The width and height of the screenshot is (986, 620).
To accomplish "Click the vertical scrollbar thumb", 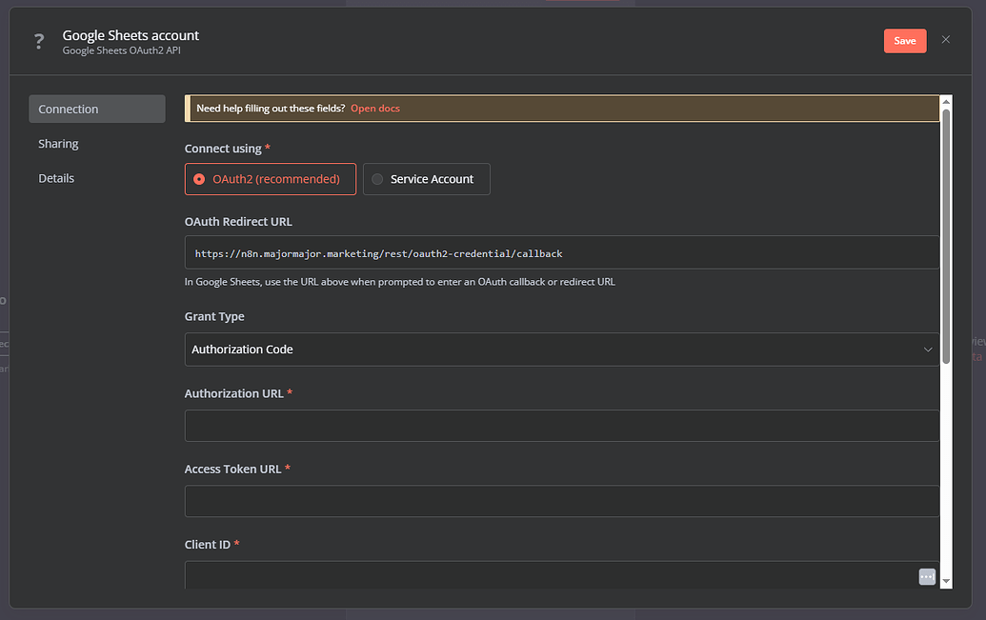I will point(946,233).
